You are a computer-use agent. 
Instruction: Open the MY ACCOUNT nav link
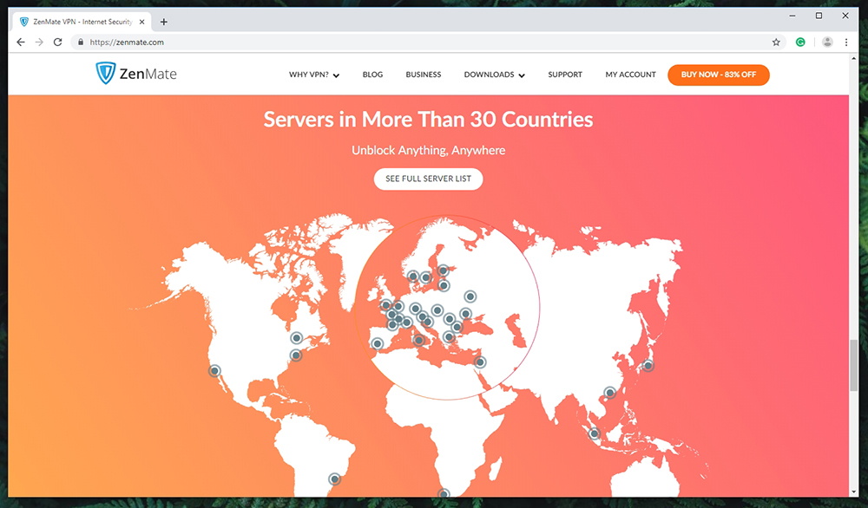(x=630, y=75)
